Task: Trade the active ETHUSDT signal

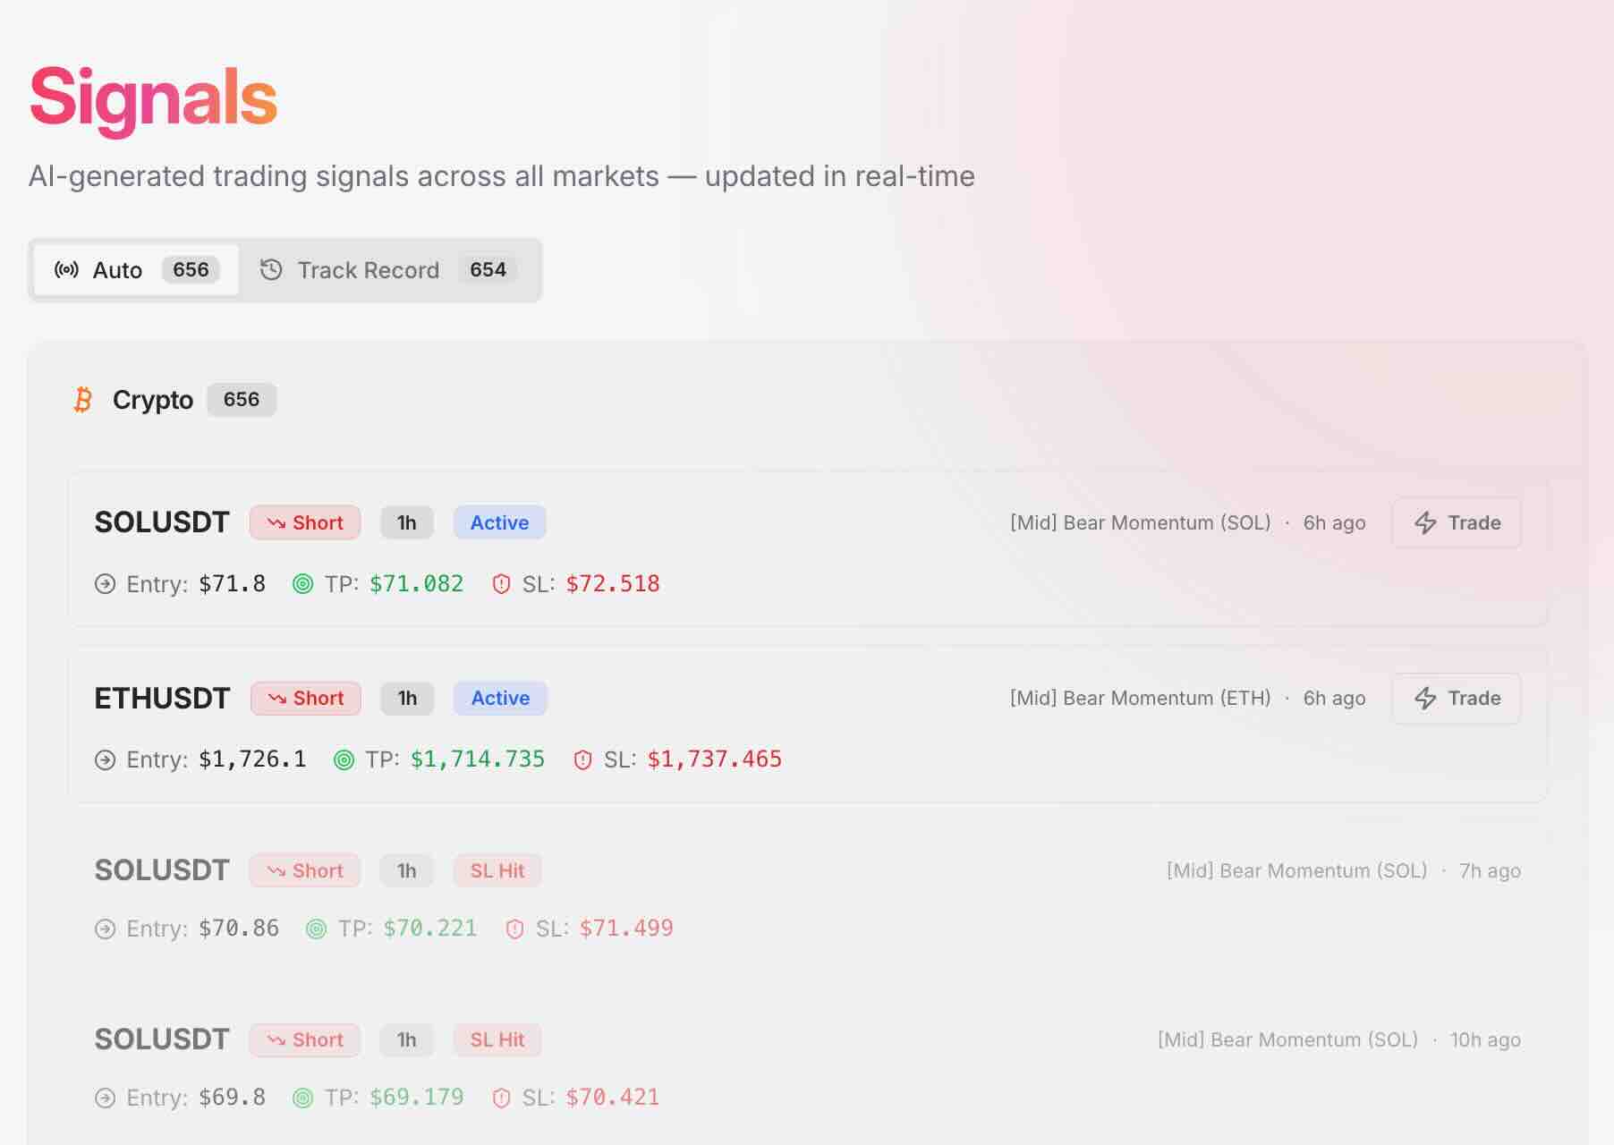Action: (1457, 699)
